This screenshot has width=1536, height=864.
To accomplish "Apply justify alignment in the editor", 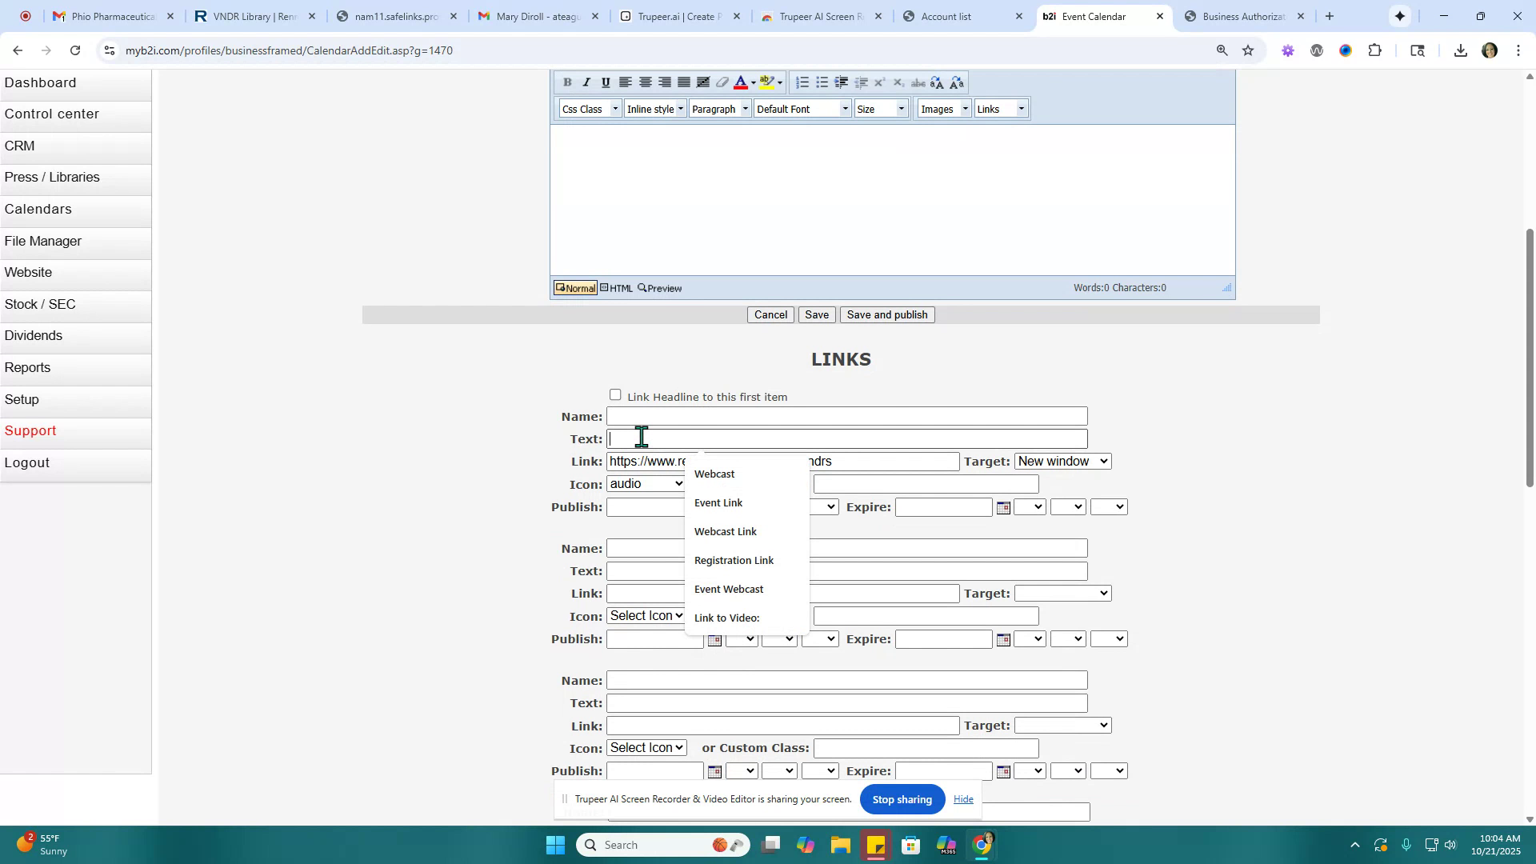I will (683, 82).
